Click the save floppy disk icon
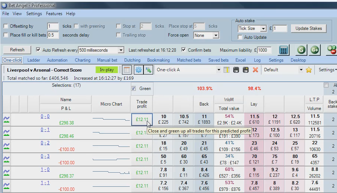This screenshot has height=193, width=337. 236,70
